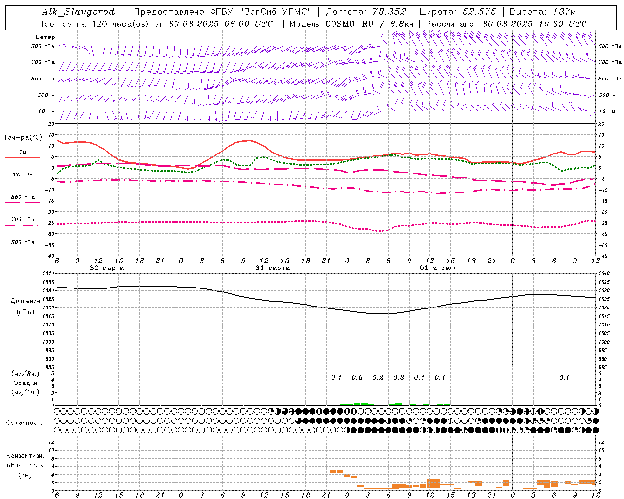Click the date label '31 марта'

[273, 268]
